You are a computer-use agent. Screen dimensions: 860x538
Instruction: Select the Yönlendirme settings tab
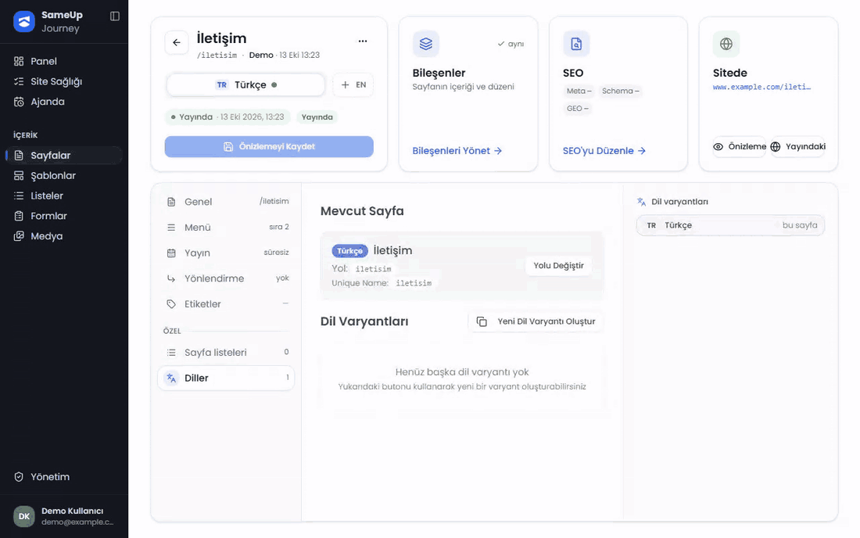[227, 278]
